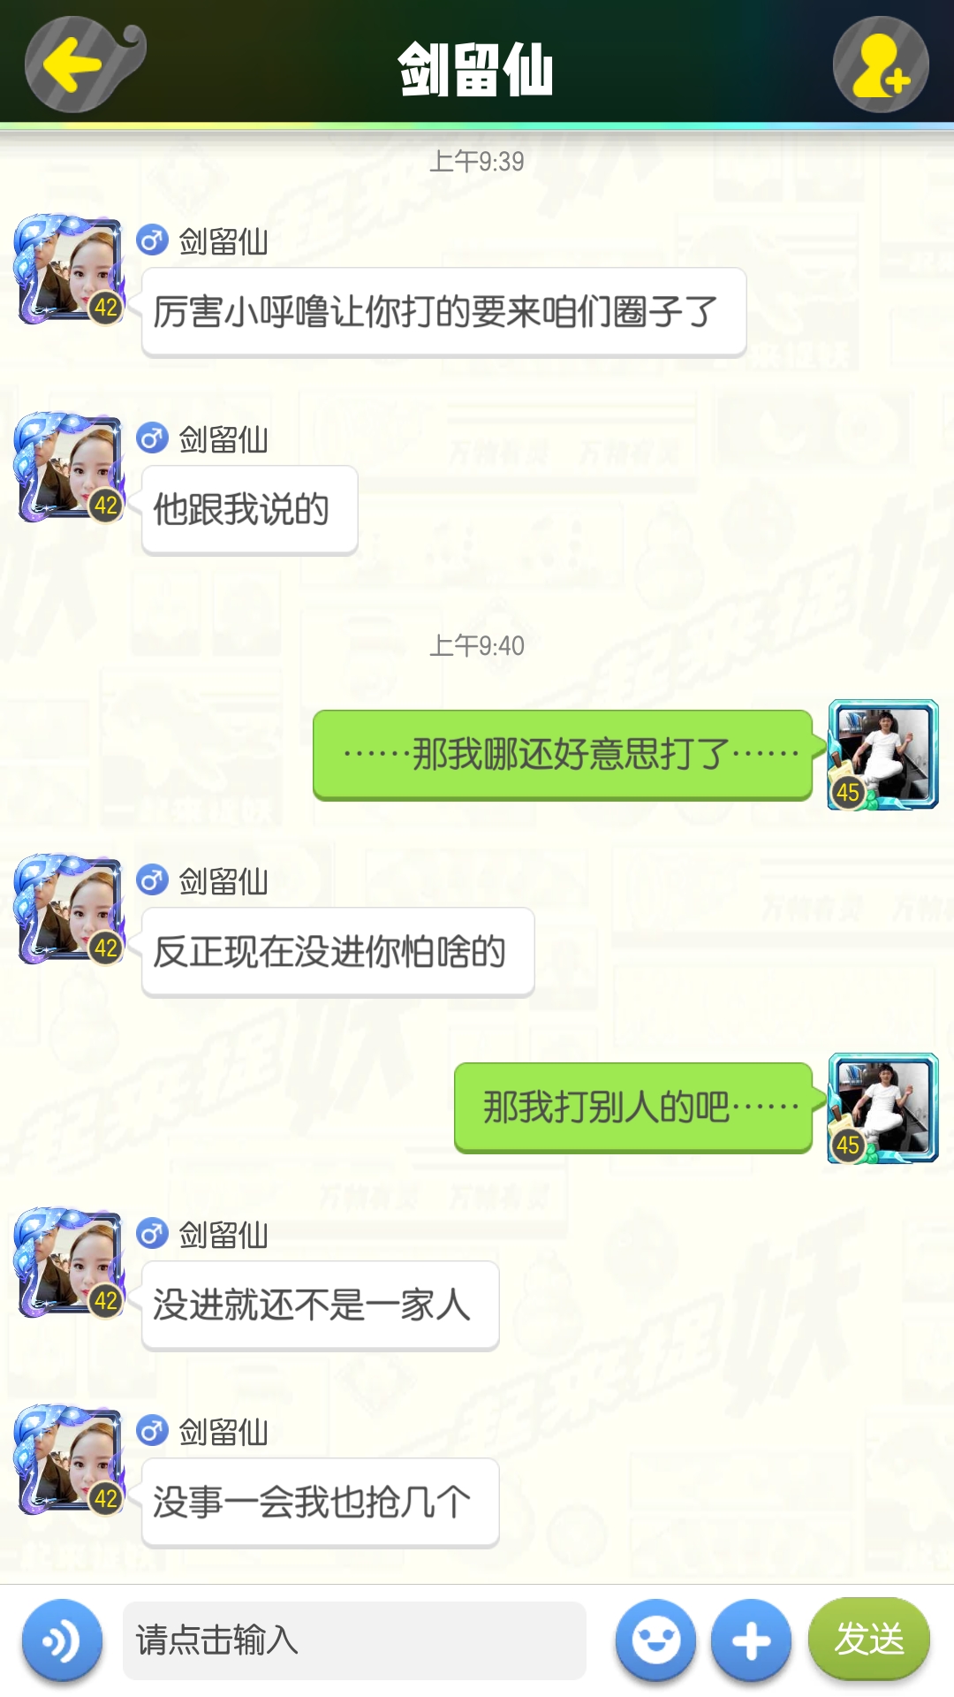Tap the message bubble 反正现在没进你怕啥的
Screen dimensions: 954x1697
coord(338,952)
